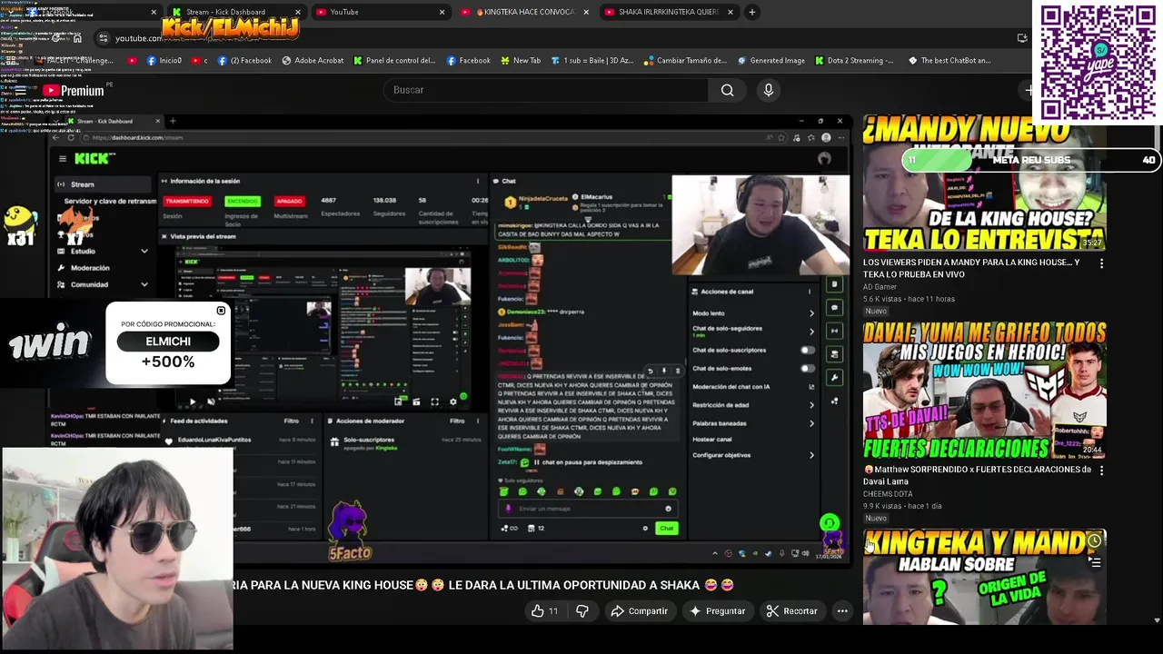Go to YouTube Premium home logo
The image size is (1163, 654).
[x=74, y=91]
